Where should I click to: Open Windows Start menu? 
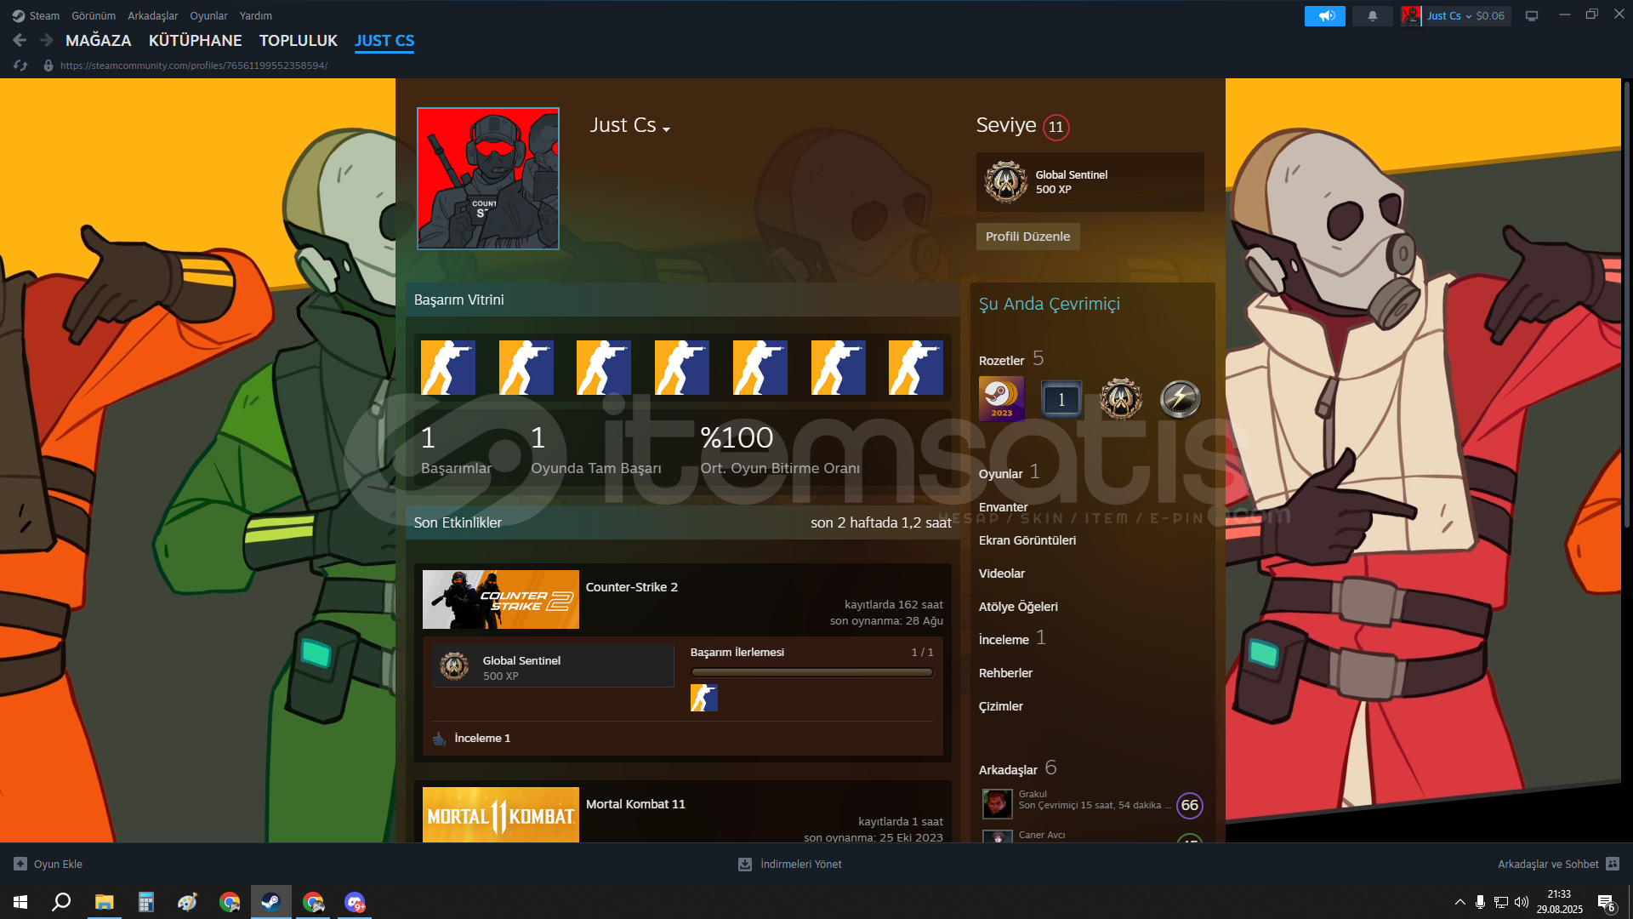20,902
